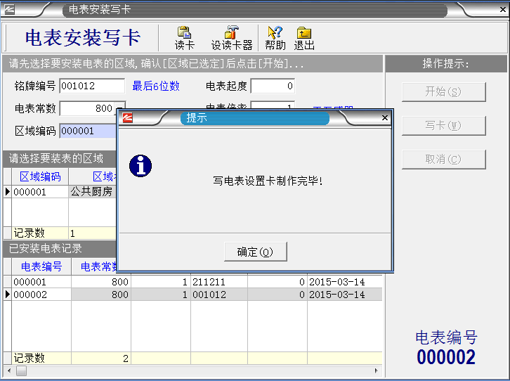
Task: Click the blue information icon in dialog
Action: pos(141,167)
